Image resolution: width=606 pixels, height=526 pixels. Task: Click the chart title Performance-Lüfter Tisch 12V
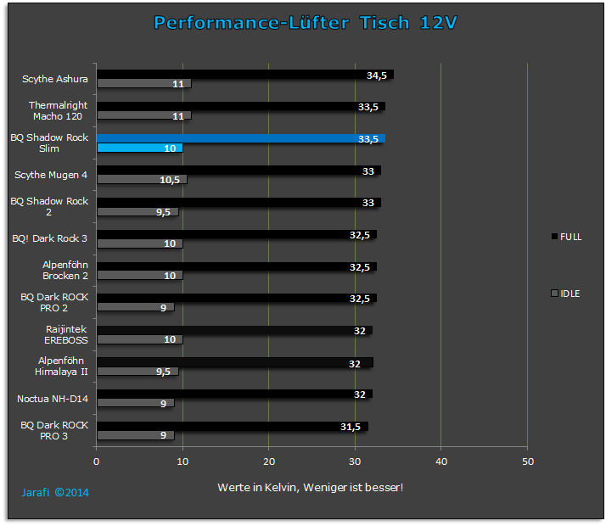[306, 22]
